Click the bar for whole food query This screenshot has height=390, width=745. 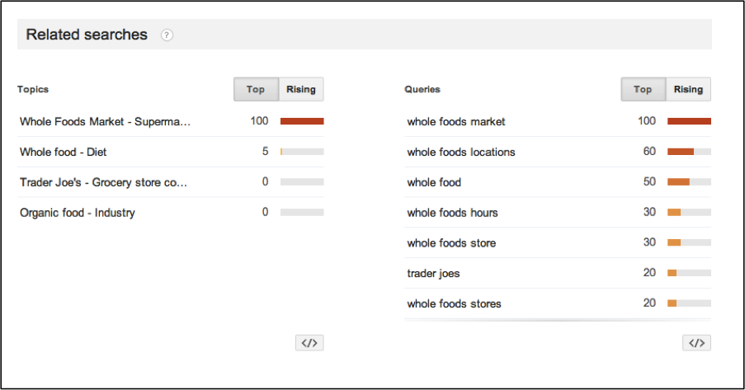point(690,182)
